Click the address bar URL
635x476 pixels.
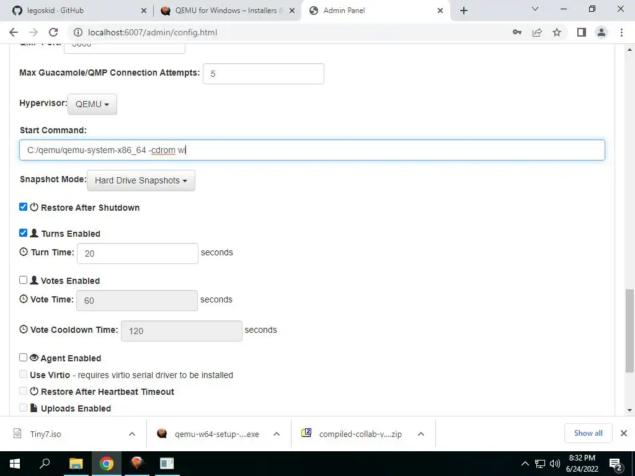click(x=153, y=32)
